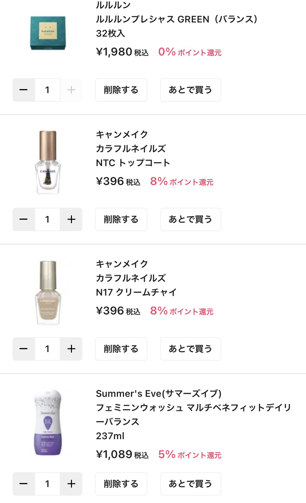
Task: Decrease quantity of N17 クリームチャイ
Action: pos(24,349)
